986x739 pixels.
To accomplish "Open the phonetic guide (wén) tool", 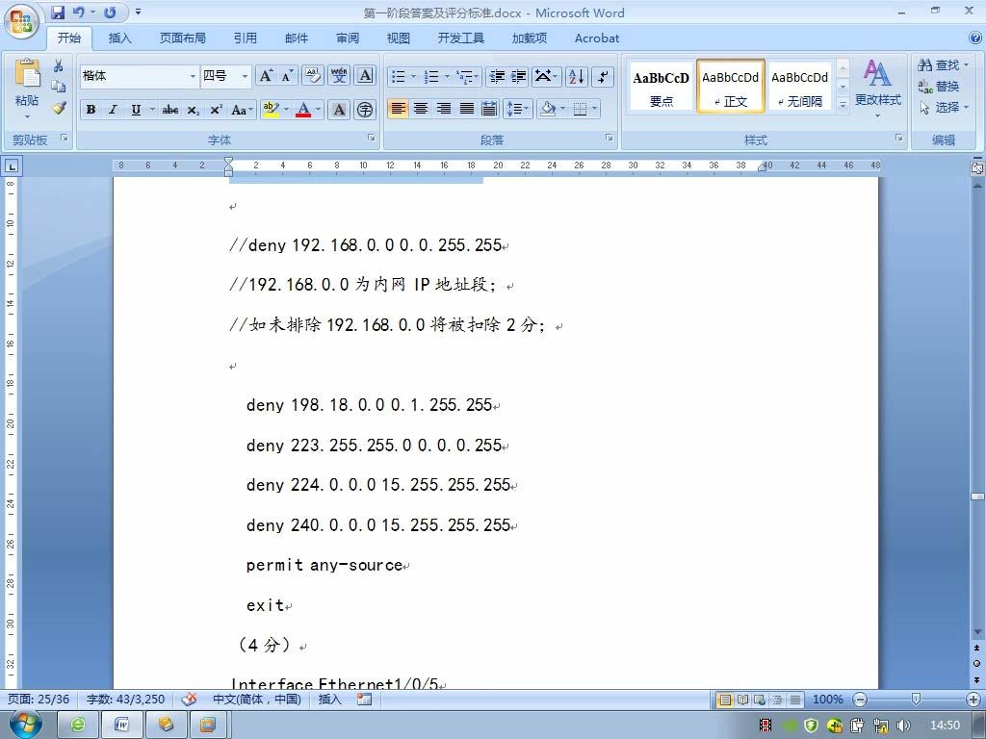I will (339, 76).
